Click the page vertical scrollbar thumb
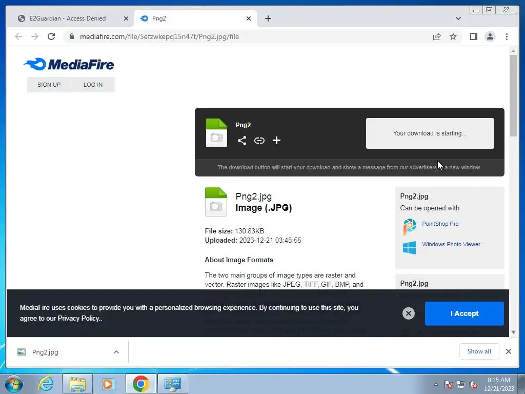This screenshot has height=394, width=525. (513, 95)
